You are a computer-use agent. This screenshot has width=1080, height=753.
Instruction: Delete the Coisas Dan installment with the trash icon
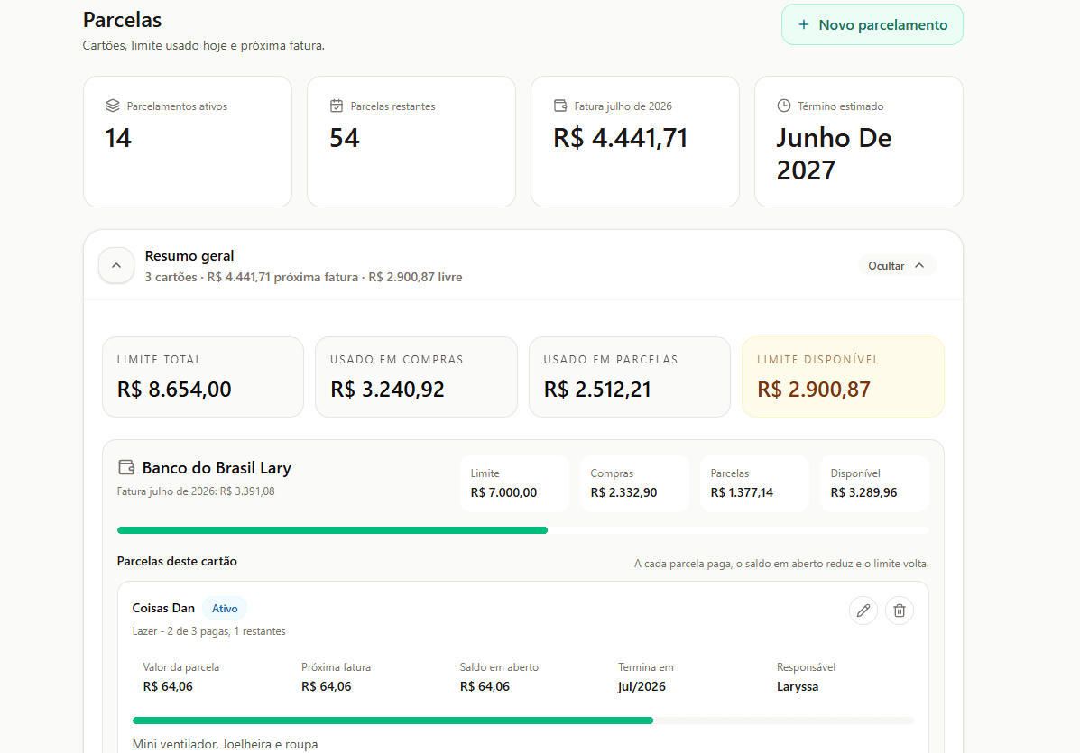pyautogui.click(x=900, y=611)
